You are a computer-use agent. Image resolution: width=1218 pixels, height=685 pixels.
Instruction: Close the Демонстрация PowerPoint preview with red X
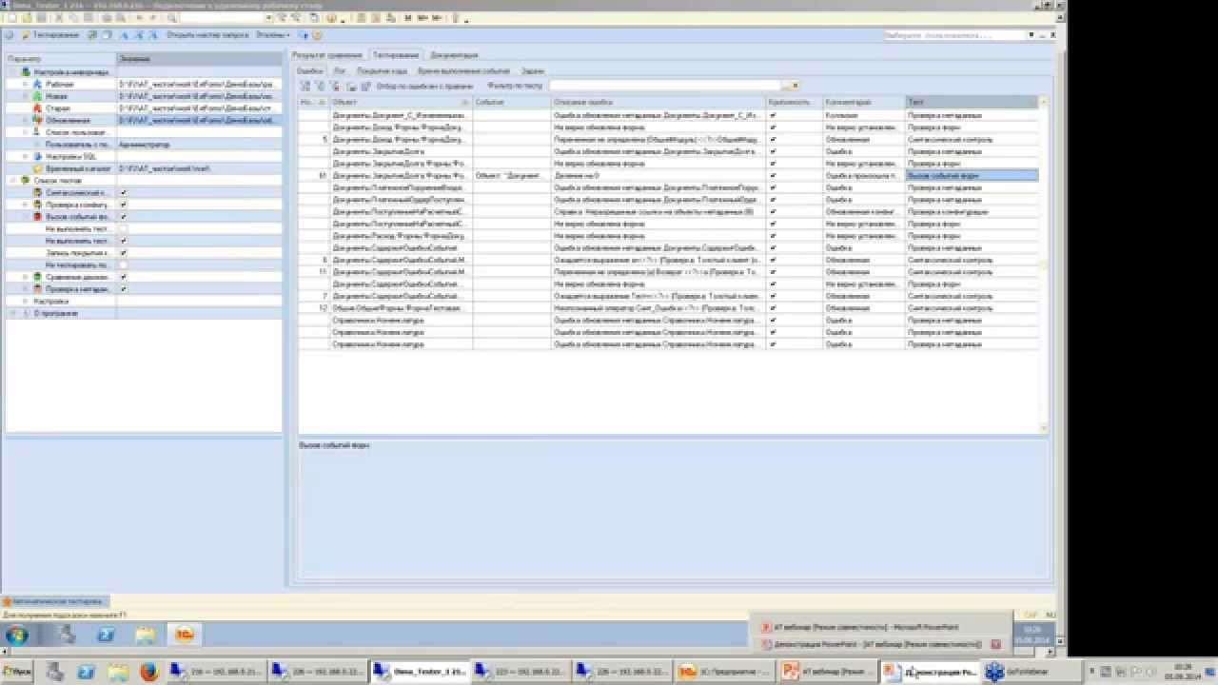point(995,644)
